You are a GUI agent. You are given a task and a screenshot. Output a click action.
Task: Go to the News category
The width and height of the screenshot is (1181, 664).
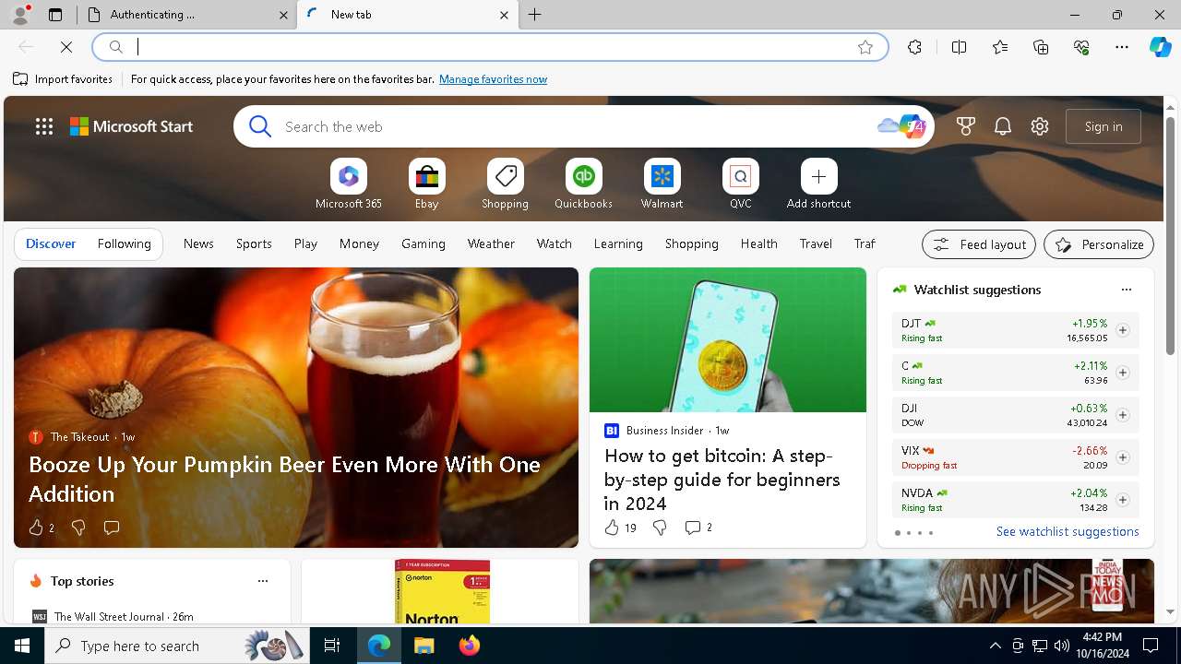198,243
